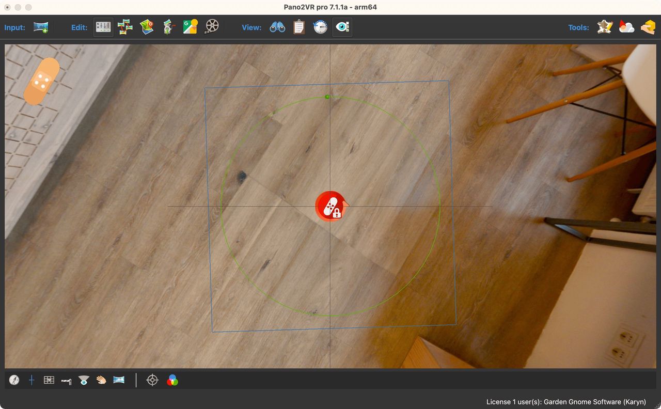
Task: Open the Tour Browser
Action: [124, 27]
